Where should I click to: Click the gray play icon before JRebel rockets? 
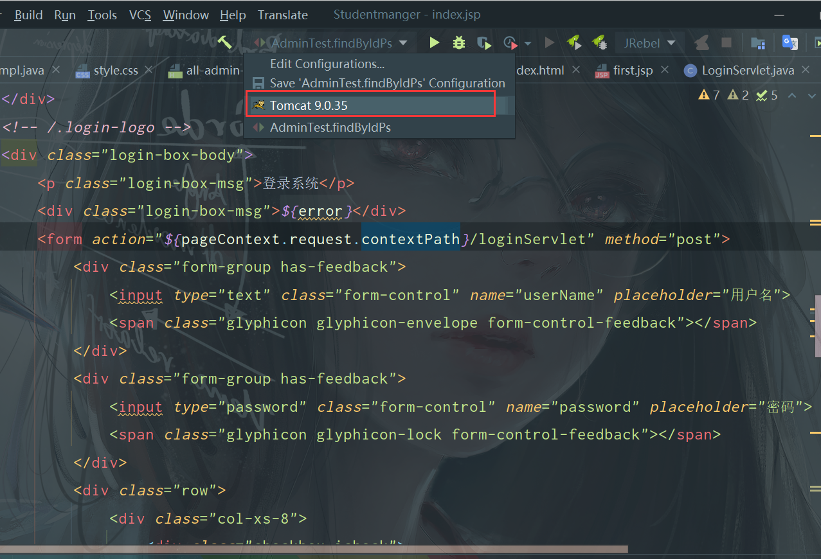[549, 43]
